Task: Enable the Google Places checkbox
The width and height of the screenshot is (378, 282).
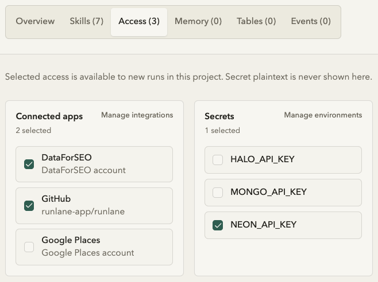Action: point(29,247)
